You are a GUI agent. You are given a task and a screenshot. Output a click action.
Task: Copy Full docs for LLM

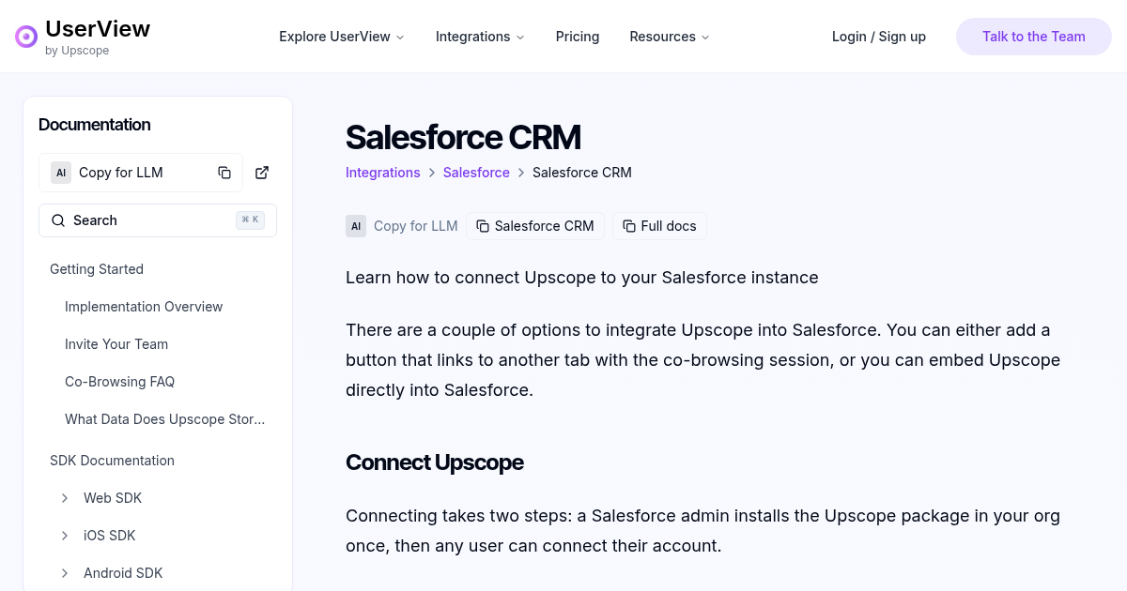tap(659, 226)
